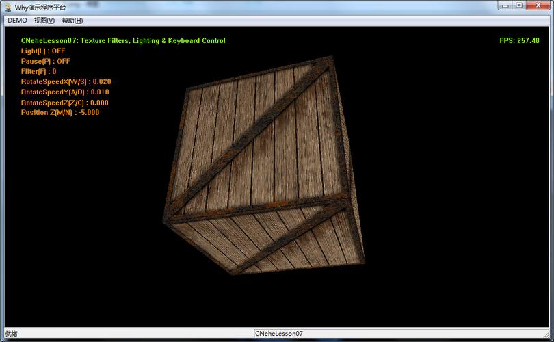Click the rotating wooden crate cube
The image size is (554, 342).
tap(267, 171)
